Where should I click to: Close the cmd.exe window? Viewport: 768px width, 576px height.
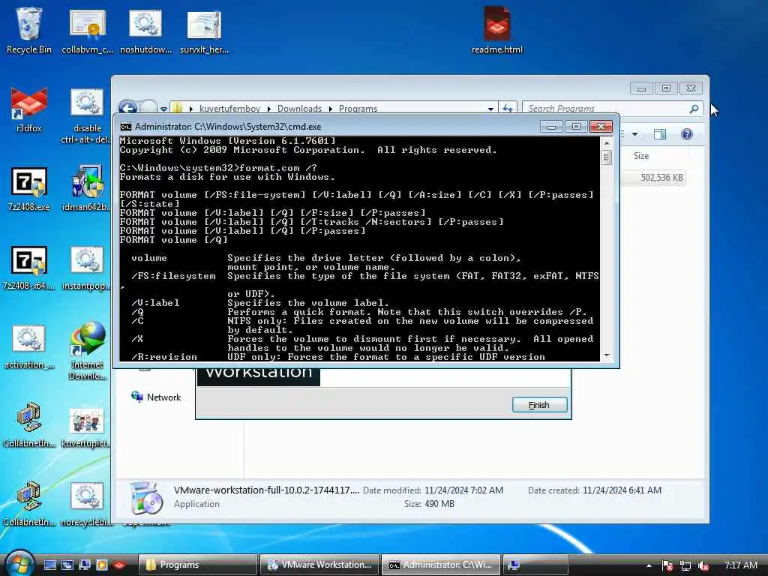click(x=601, y=126)
